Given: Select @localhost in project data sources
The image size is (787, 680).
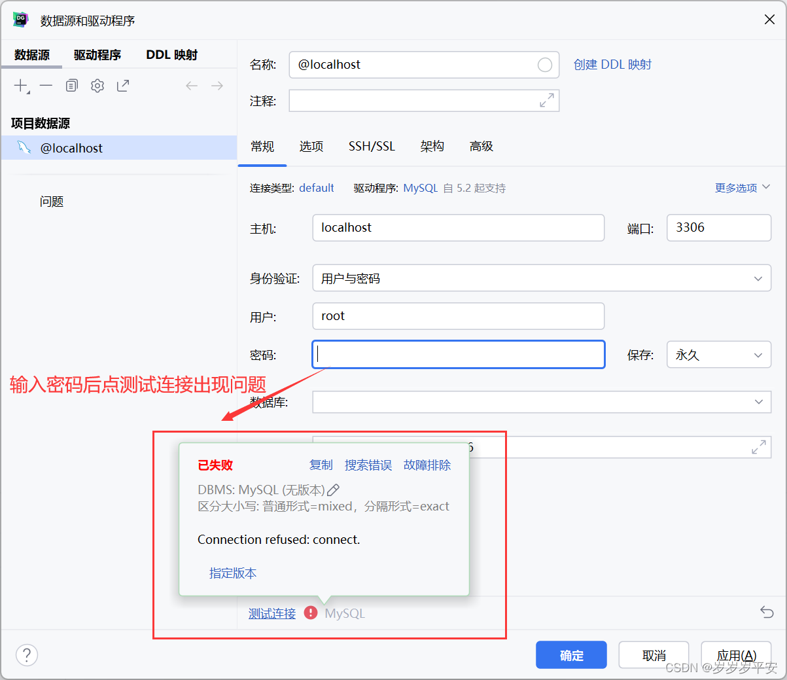Looking at the screenshot, I should coord(118,148).
